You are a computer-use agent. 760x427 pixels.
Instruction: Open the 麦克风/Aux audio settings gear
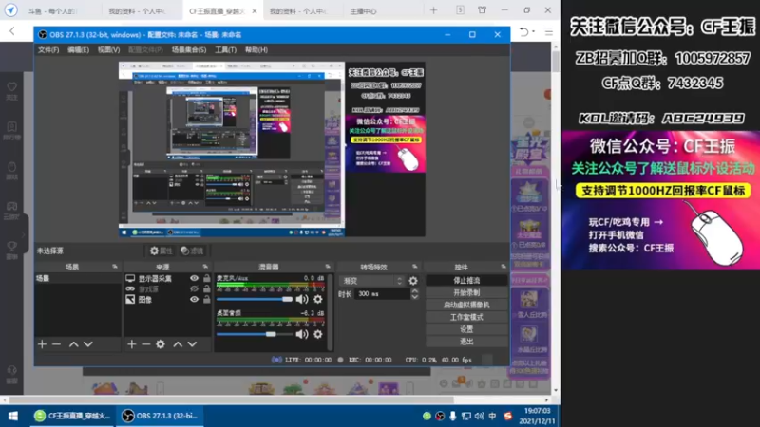pos(318,299)
